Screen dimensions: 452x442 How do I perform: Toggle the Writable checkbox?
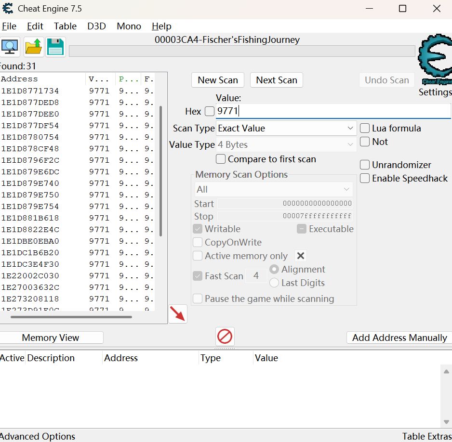[198, 229]
